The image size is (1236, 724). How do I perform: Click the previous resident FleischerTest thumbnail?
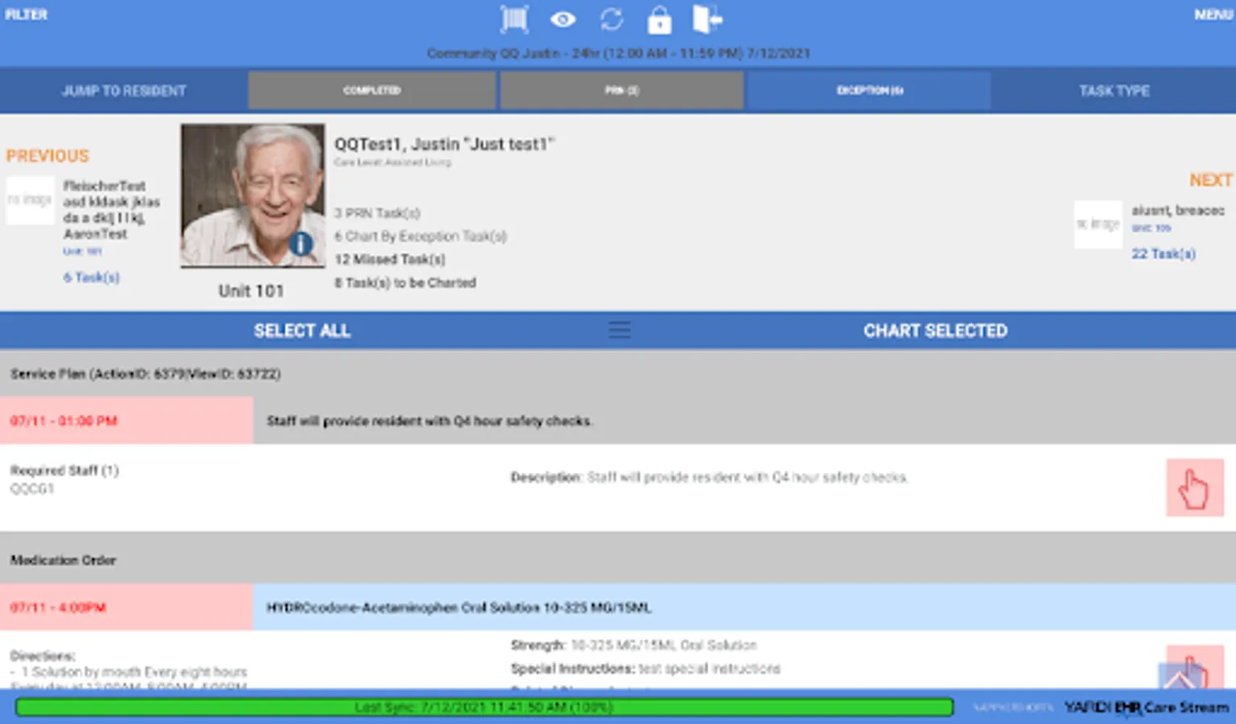[x=30, y=200]
